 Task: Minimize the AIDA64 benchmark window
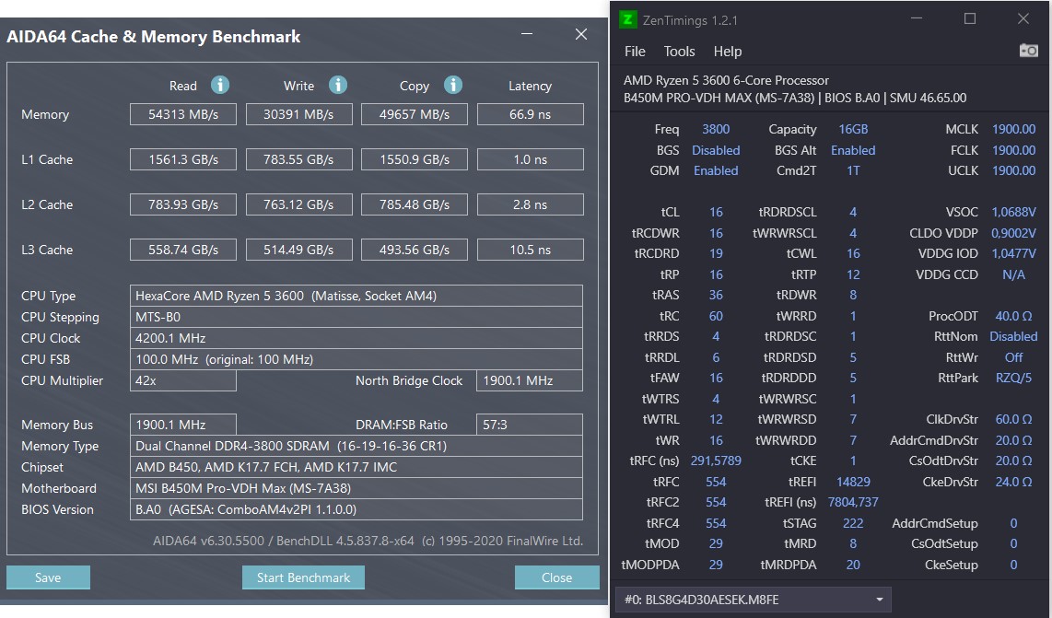tap(527, 34)
